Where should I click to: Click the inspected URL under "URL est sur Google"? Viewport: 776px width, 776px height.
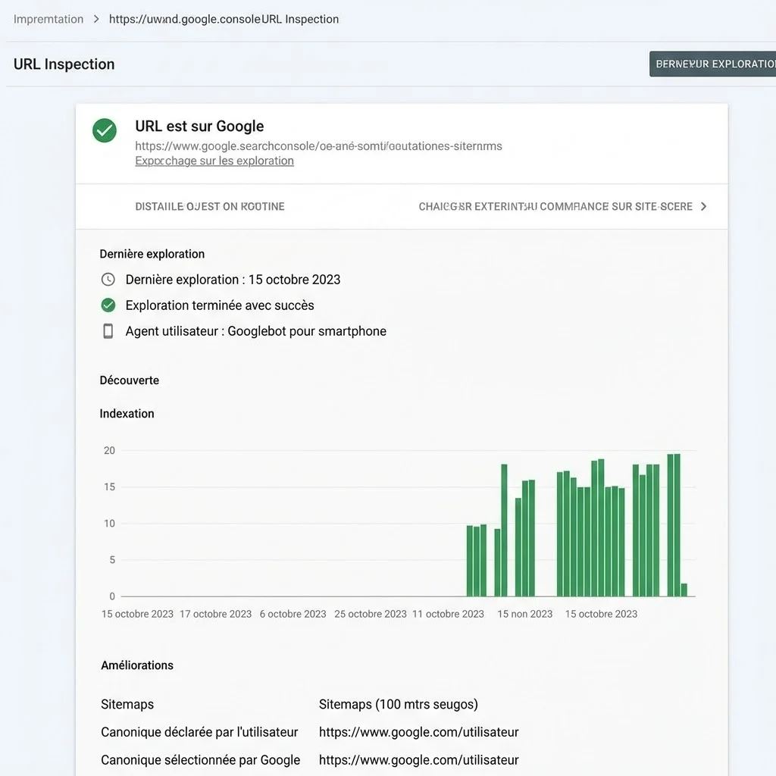point(318,145)
